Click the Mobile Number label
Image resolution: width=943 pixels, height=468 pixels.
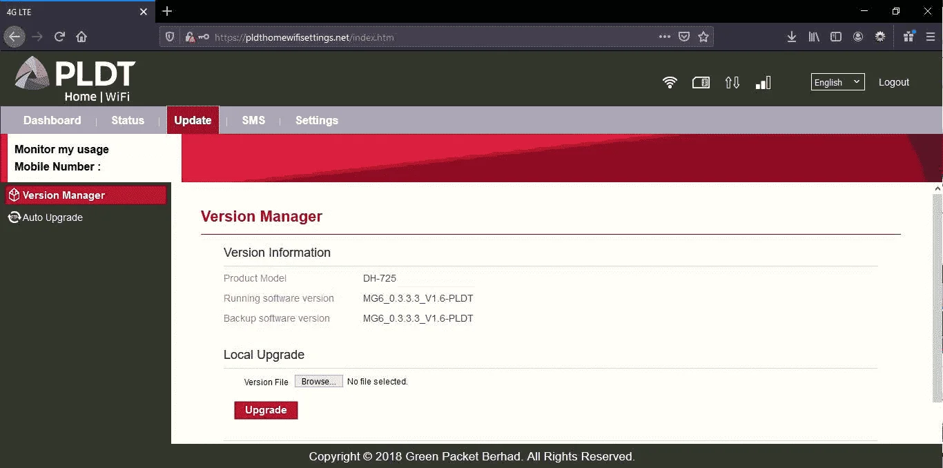[57, 166]
